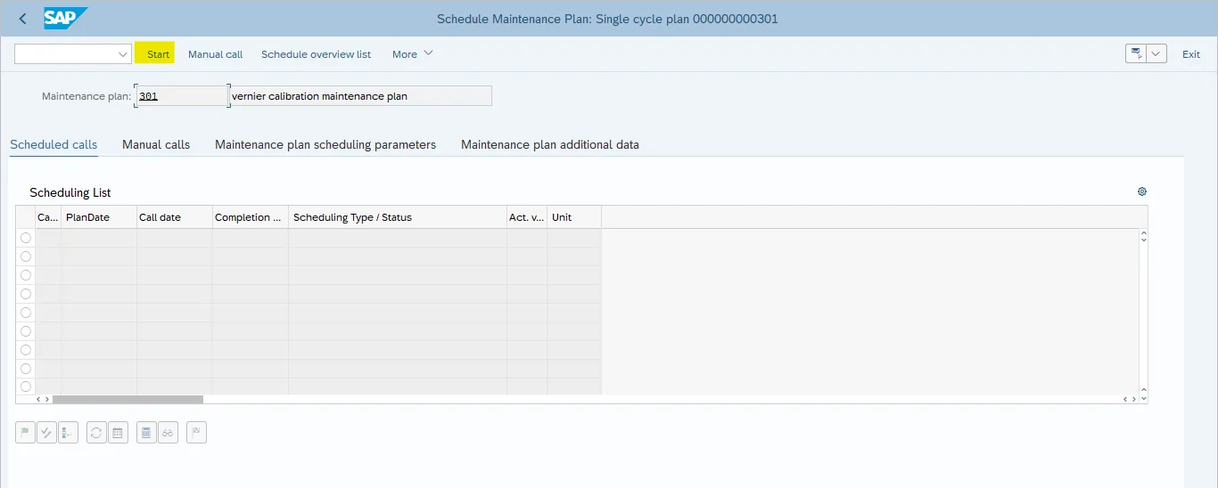Click the refresh arrows icon below the list

[96, 433]
